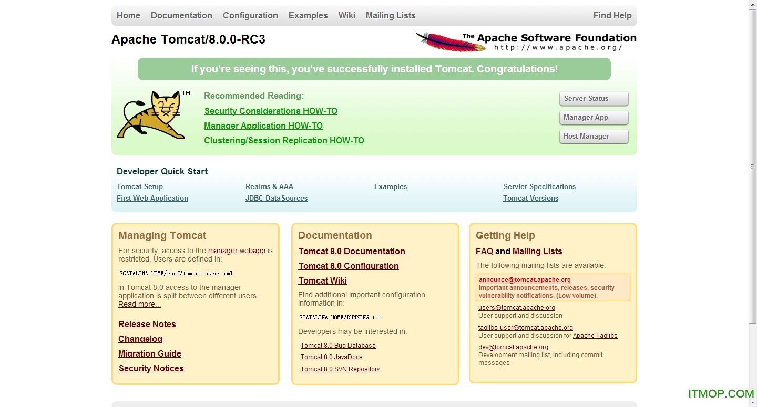Image resolution: width=757 pixels, height=407 pixels.
Task: Open Clustering/Session Replication HOW-TO link
Action: pyautogui.click(x=284, y=140)
